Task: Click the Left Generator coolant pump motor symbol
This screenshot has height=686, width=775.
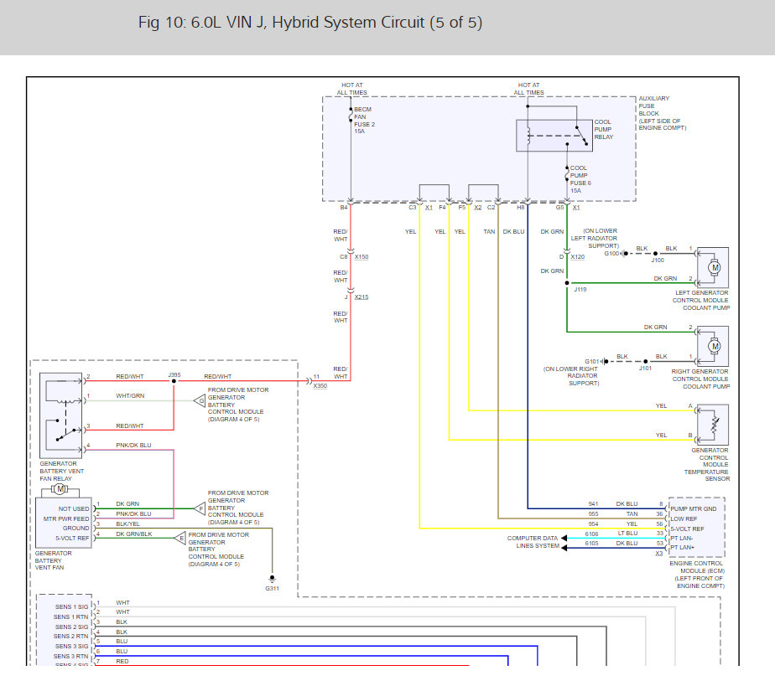Action: (x=713, y=267)
